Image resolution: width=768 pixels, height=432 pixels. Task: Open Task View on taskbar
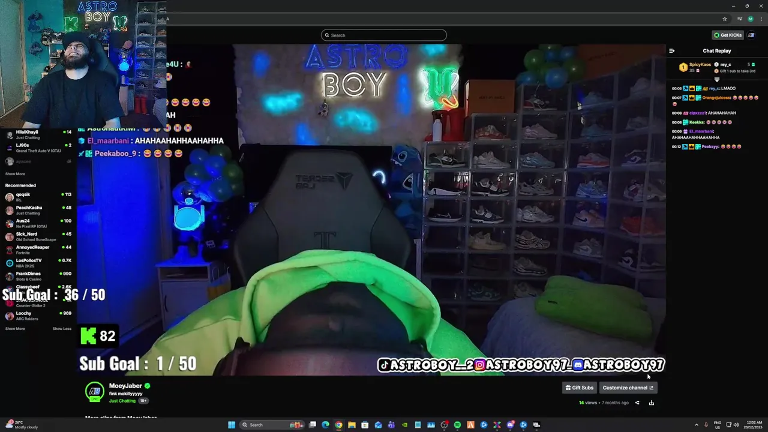(x=313, y=425)
